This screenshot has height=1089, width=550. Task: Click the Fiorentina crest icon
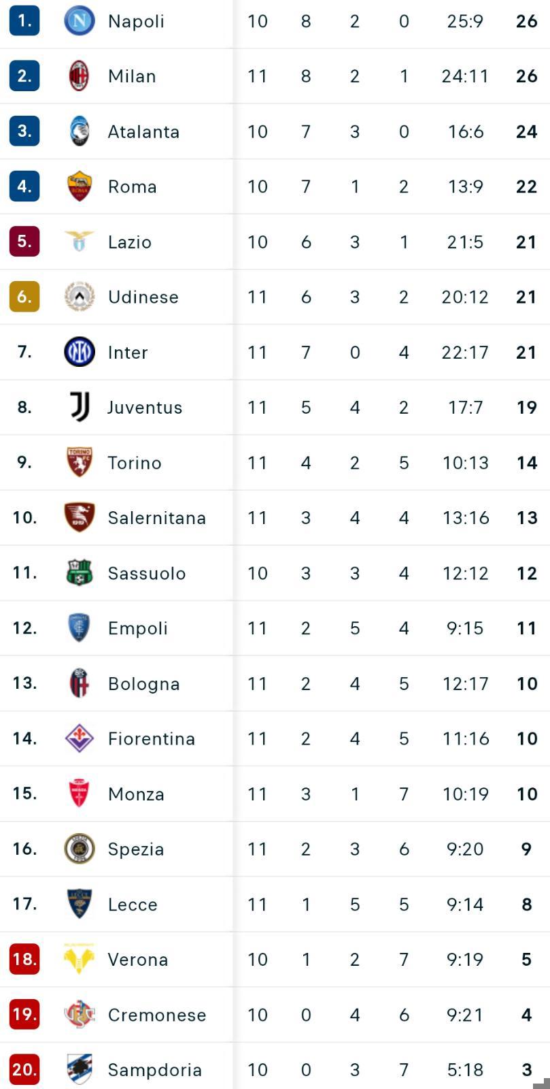[80, 738]
